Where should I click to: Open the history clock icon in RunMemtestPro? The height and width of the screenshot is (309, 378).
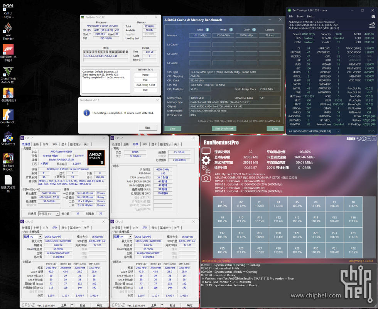tap(359, 139)
